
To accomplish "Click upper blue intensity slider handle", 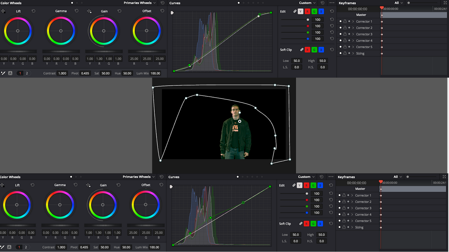I will click(308, 39).
